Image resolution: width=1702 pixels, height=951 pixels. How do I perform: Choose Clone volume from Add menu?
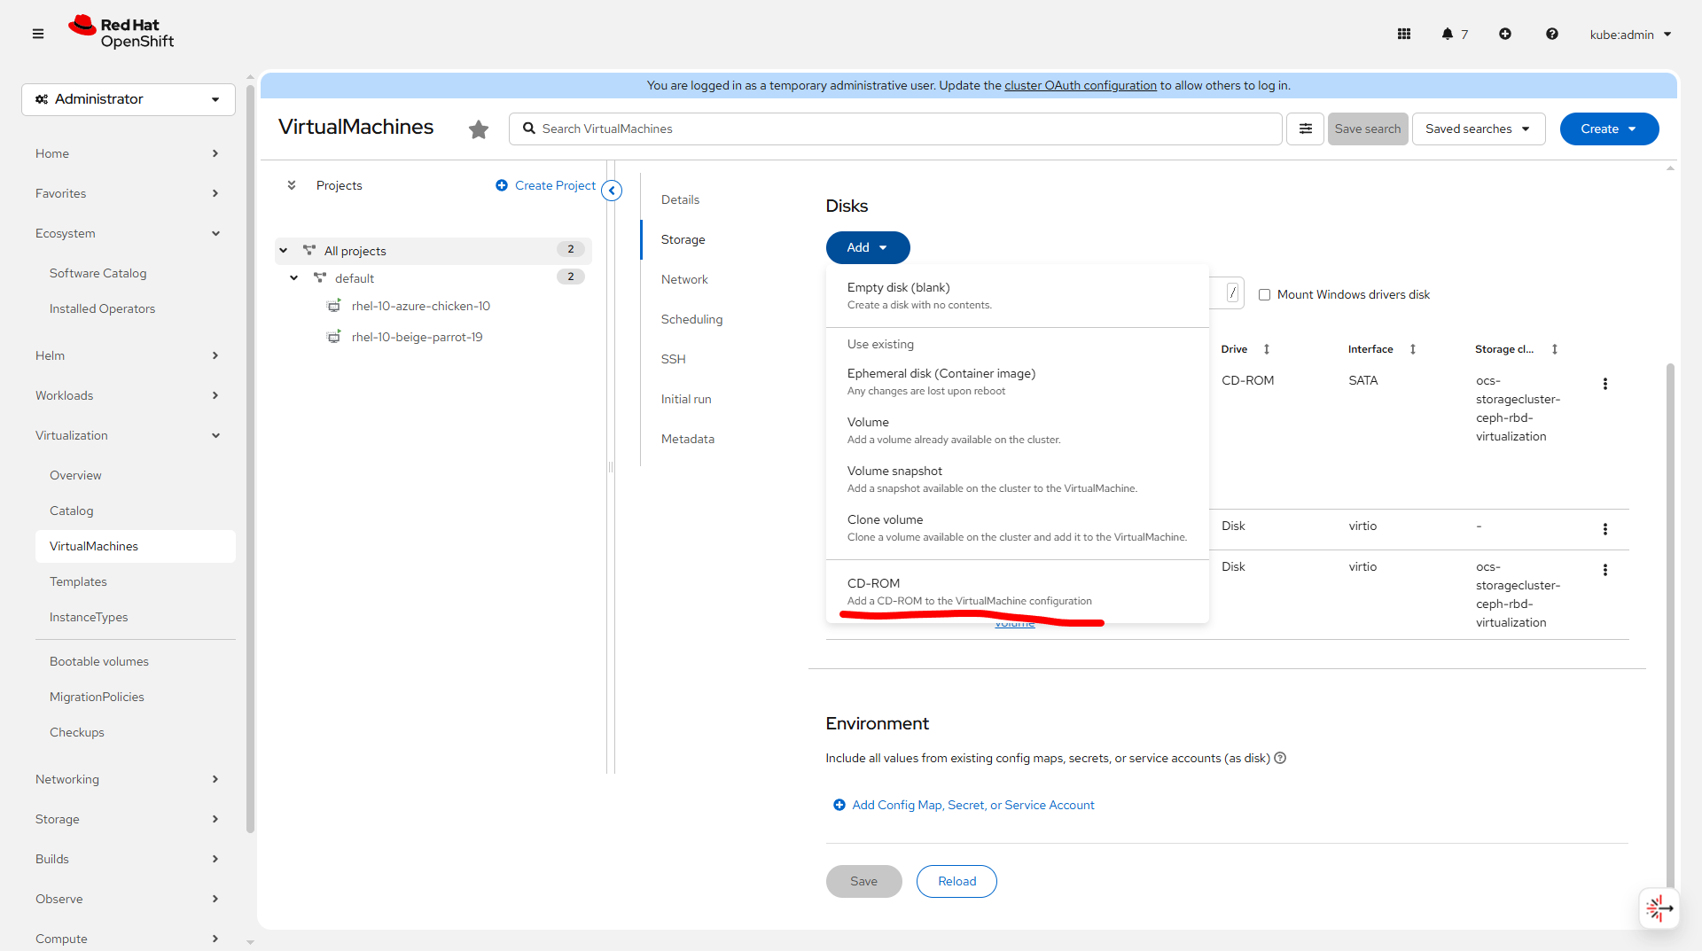(1018, 528)
